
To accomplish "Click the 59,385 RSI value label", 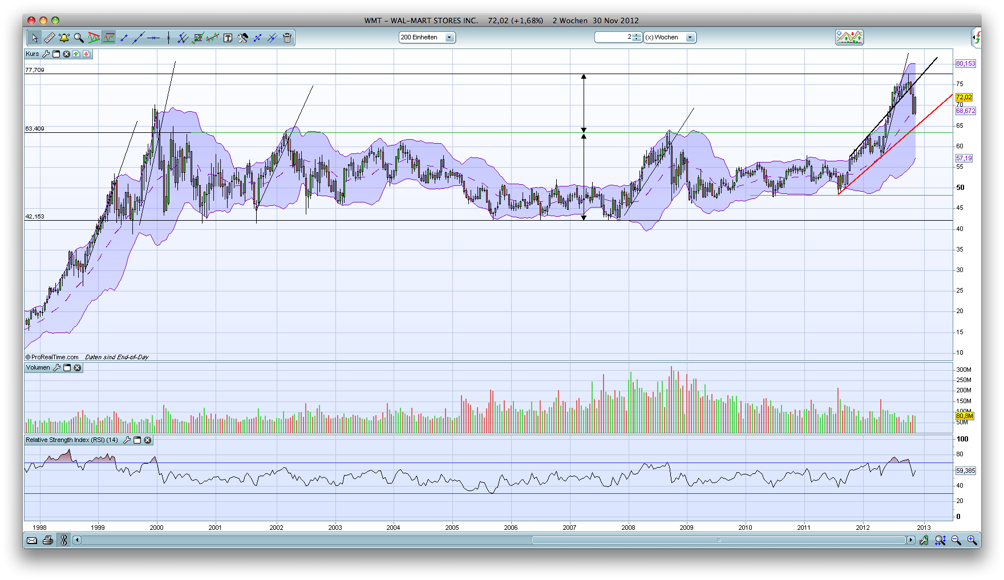I will pos(966,471).
